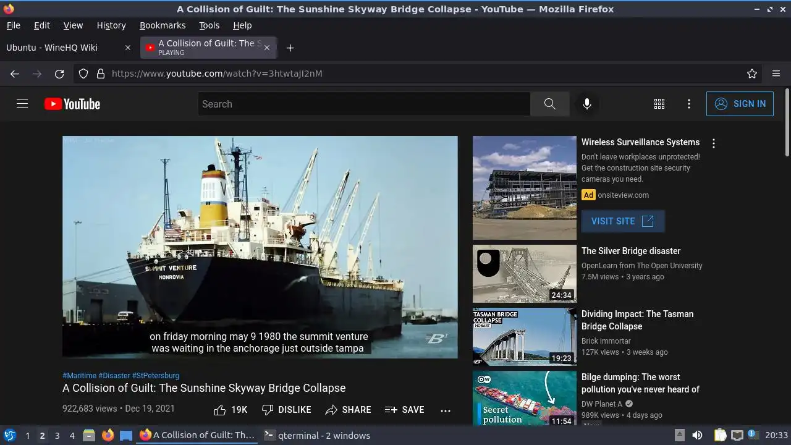Open 'Dividing Impact: The Tasman Bridge Collapse' title
Screen dimensions: 791x445
(x=637, y=320)
